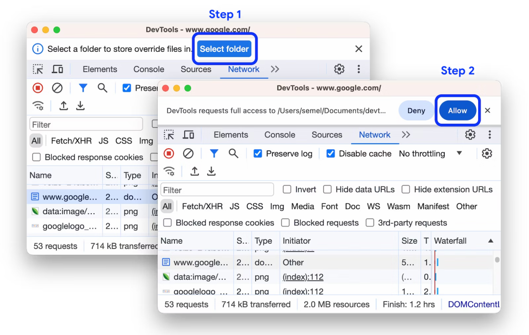Open network settings gear in front window toolbar
The width and height of the screenshot is (529, 335).
487,154
